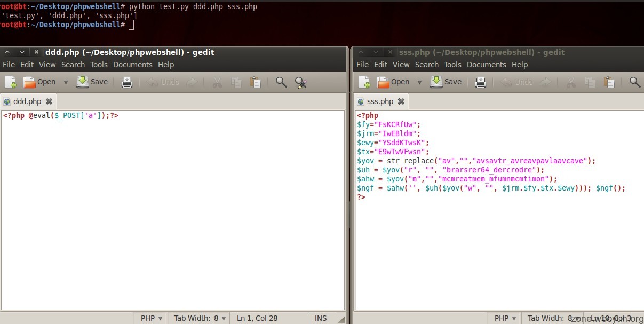
Task: Click New document icon in ddd.php gedit window
Action: (x=11, y=82)
